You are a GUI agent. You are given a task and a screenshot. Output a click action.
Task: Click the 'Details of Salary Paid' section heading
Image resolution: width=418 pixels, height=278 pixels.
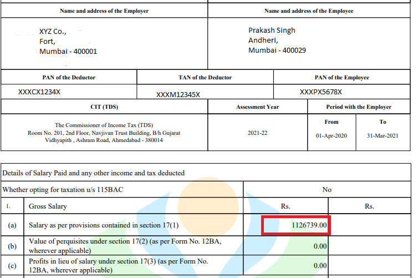94,173
